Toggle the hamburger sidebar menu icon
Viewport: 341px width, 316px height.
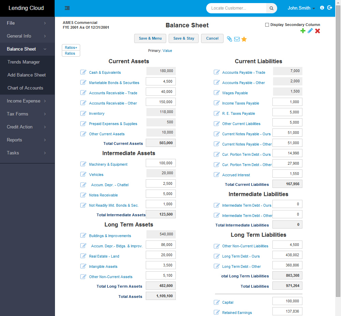[x=67, y=8]
